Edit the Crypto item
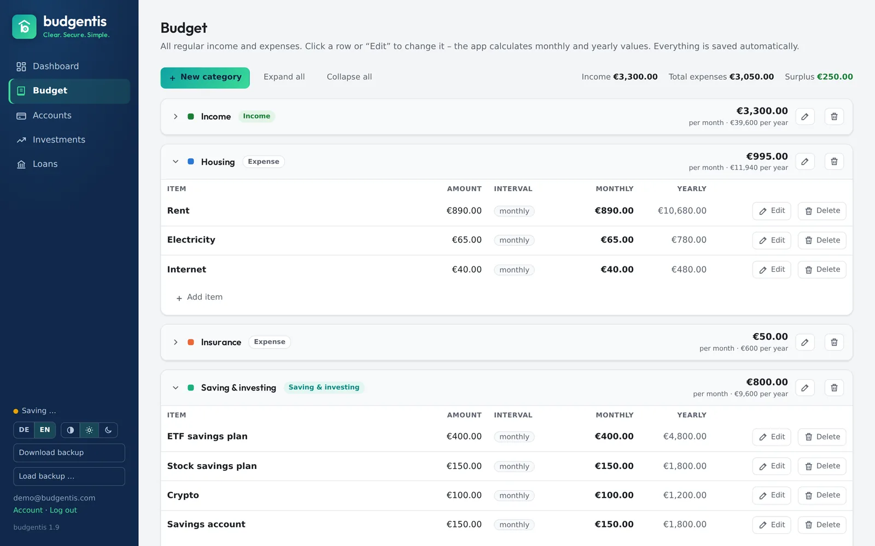Image resolution: width=875 pixels, height=546 pixels. (x=772, y=495)
